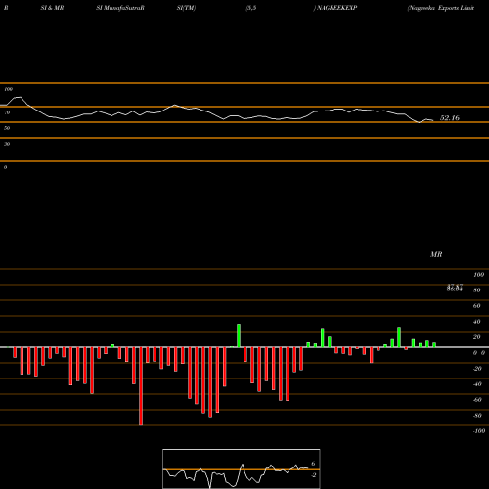Click the -40 label on the MR axis

477,384
